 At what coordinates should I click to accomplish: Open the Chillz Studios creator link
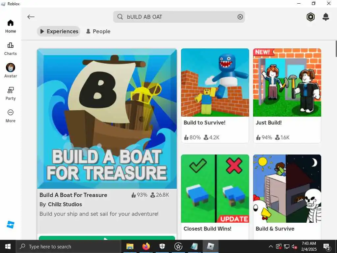pos(65,204)
